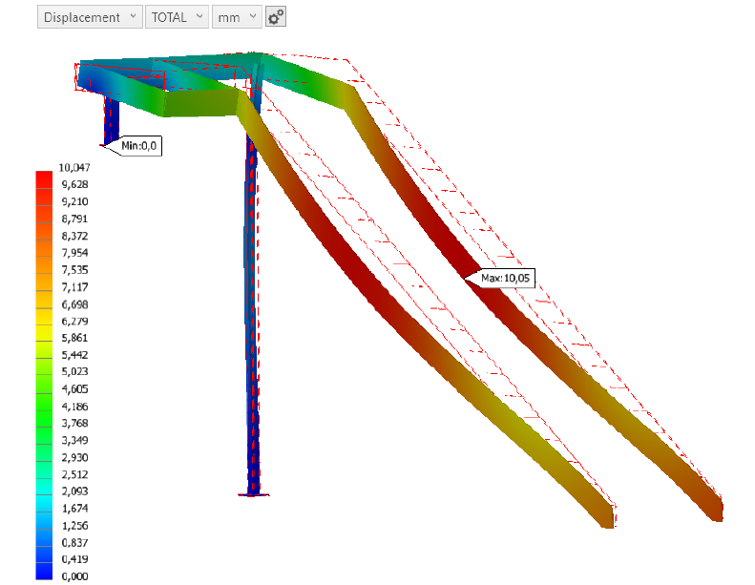This screenshot has width=755, height=585.
Task: Click the red color band of the legend
Action: [x=44, y=179]
